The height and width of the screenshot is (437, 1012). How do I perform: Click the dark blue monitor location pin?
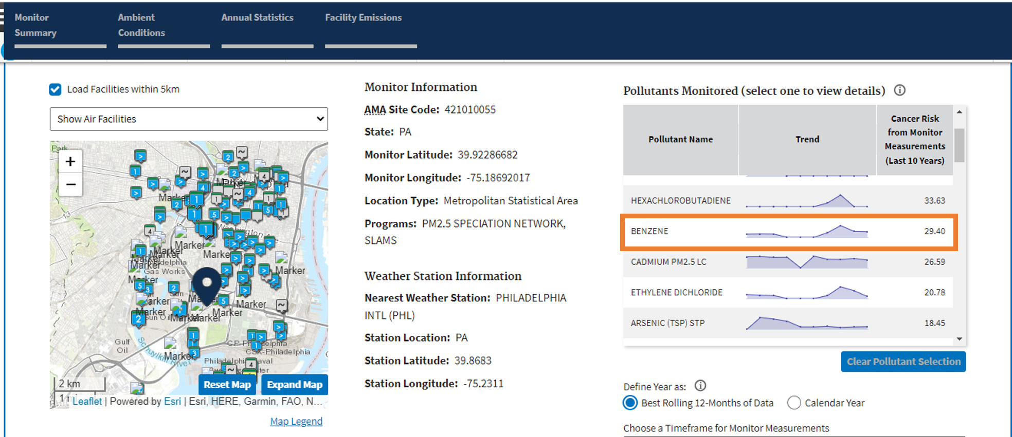pos(207,287)
